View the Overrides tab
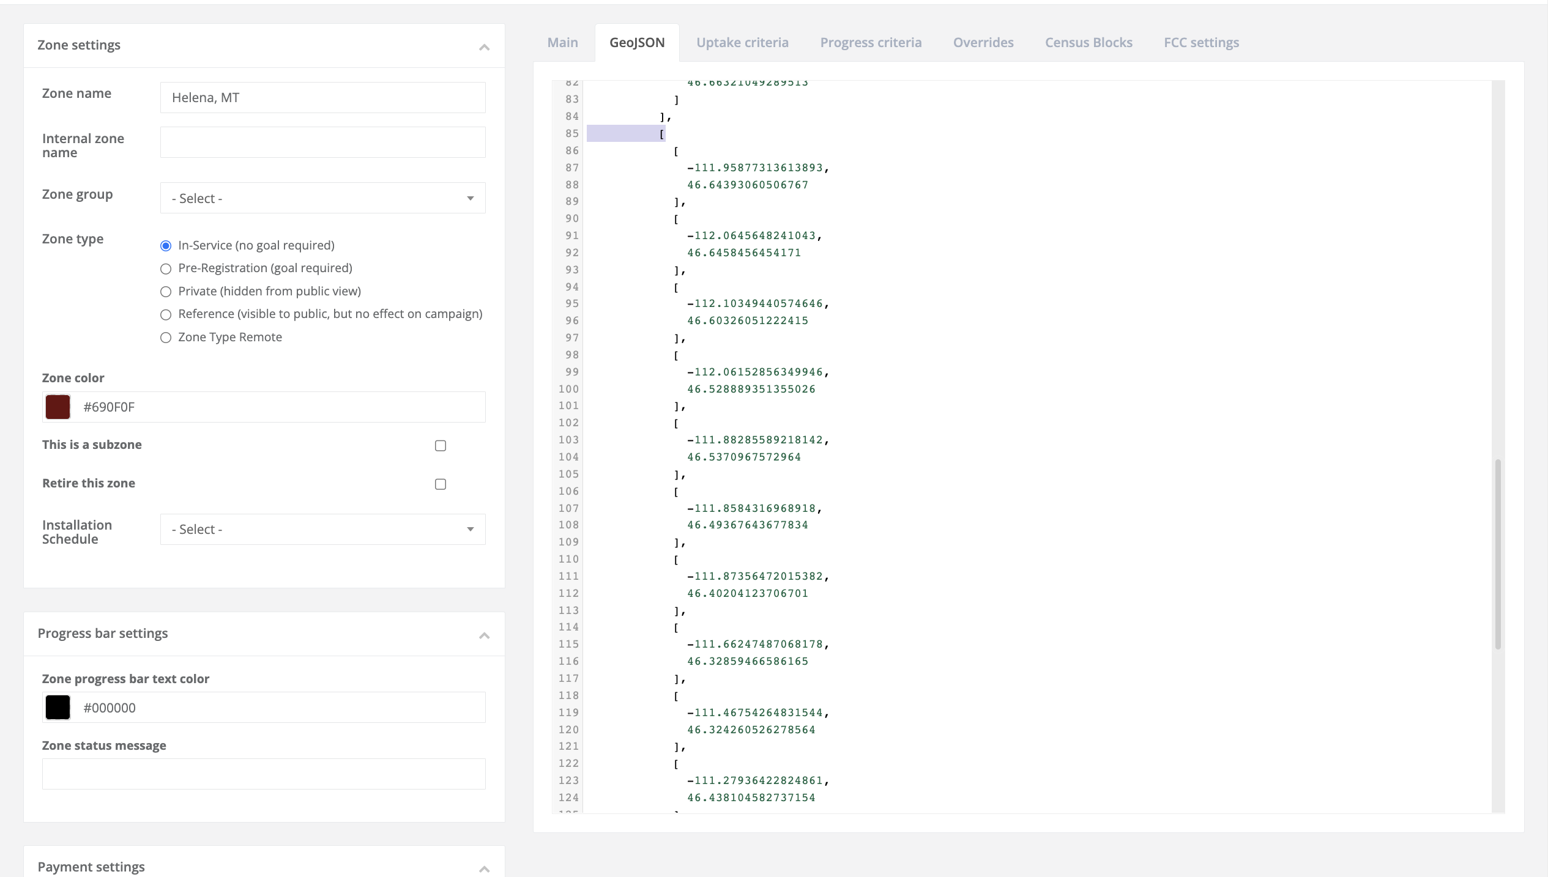 click(983, 42)
